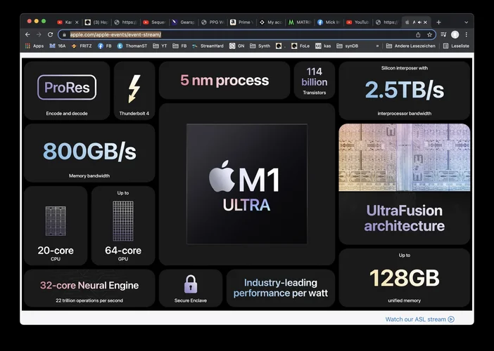Click the 20-core CPU graphic
Screen dimensions: 494x351
(56, 221)
